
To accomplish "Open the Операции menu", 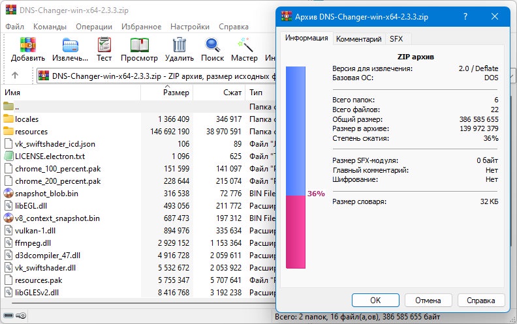I will click(x=94, y=27).
